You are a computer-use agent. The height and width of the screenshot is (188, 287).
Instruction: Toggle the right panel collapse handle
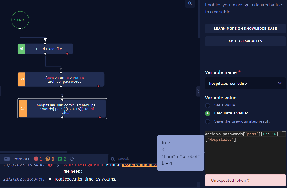(198, 91)
